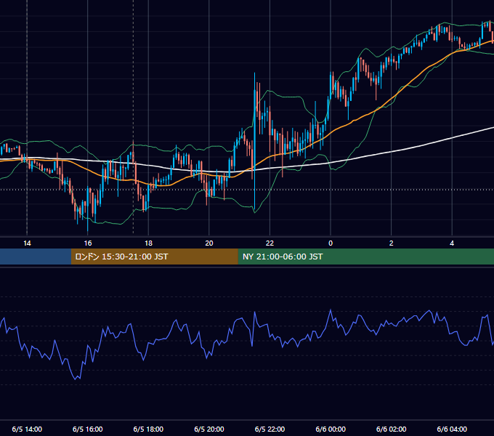Screen dimensions: 494x436
Task: Click the 6/5 14:00 label on oscillator axis
Action: (27, 429)
